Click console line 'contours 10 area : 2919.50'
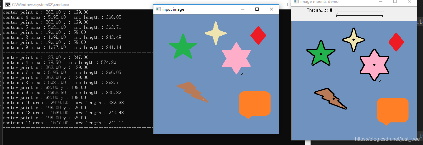 pos(63,103)
